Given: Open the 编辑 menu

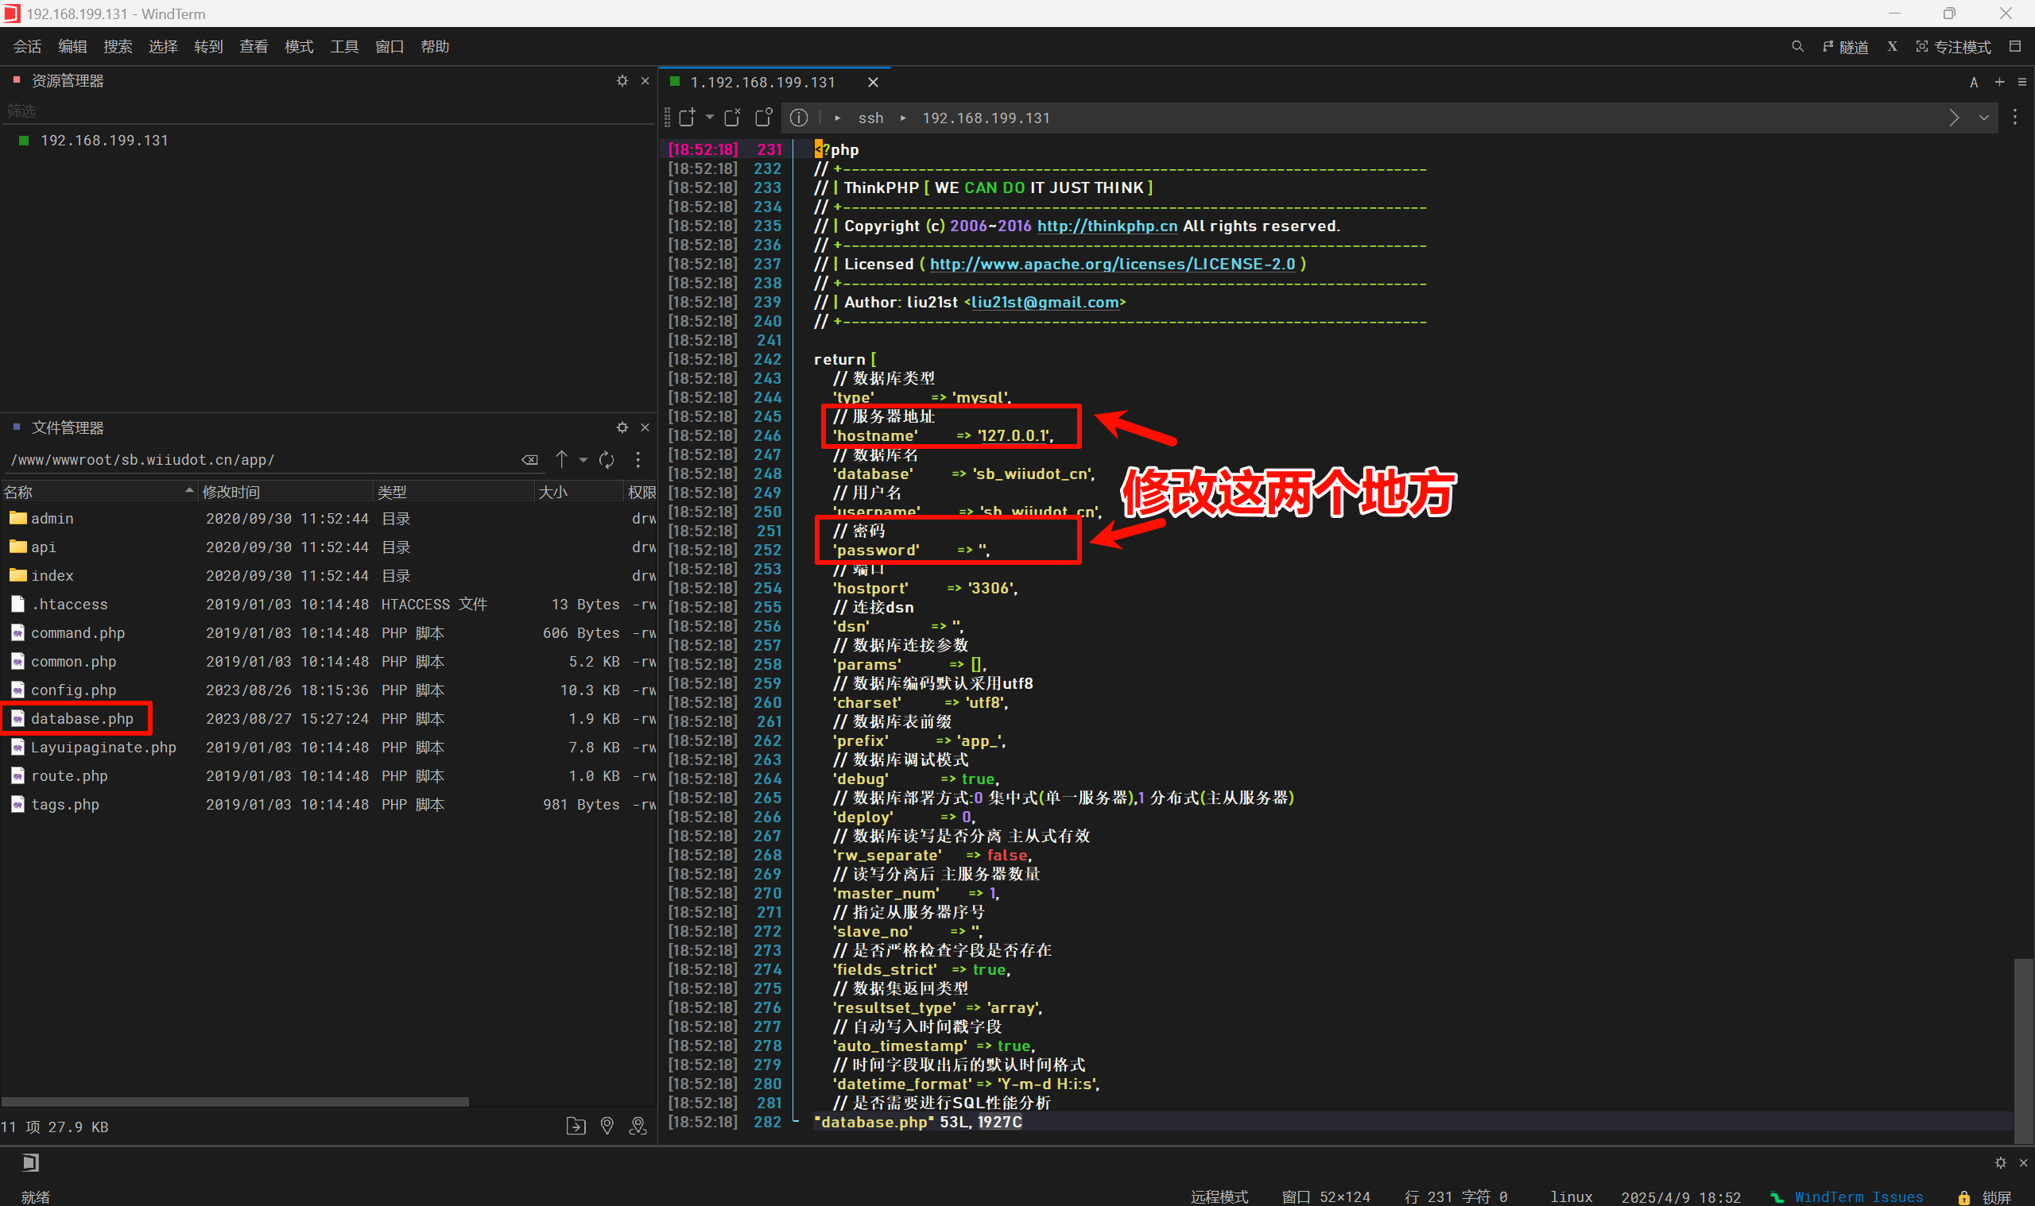Looking at the screenshot, I should pyautogui.click(x=72, y=46).
